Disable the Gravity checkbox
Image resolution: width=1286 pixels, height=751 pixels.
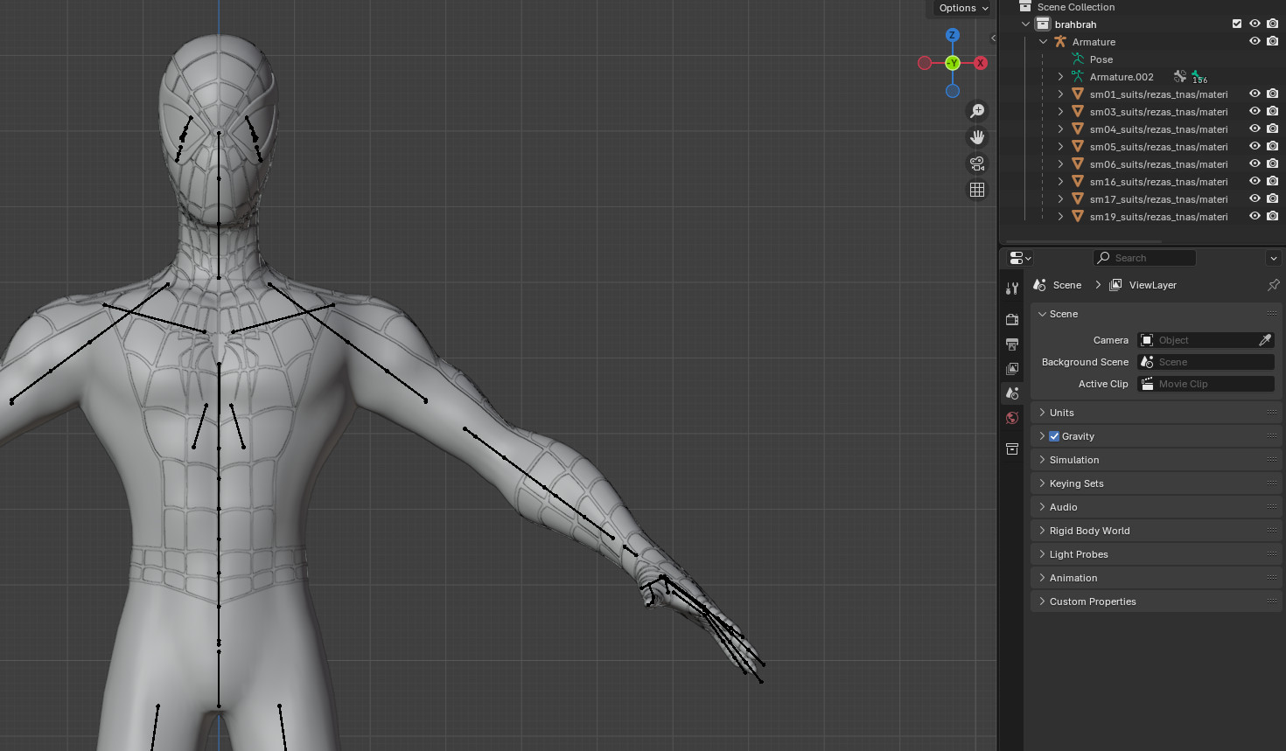[1055, 435]
